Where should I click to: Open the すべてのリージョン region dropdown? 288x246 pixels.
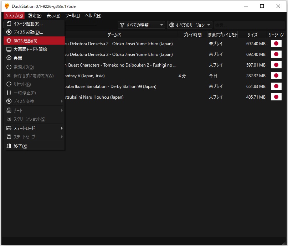[x=190, y=25]
